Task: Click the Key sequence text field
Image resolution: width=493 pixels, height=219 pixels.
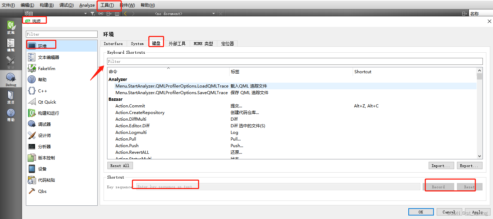Action: point(278,187)
